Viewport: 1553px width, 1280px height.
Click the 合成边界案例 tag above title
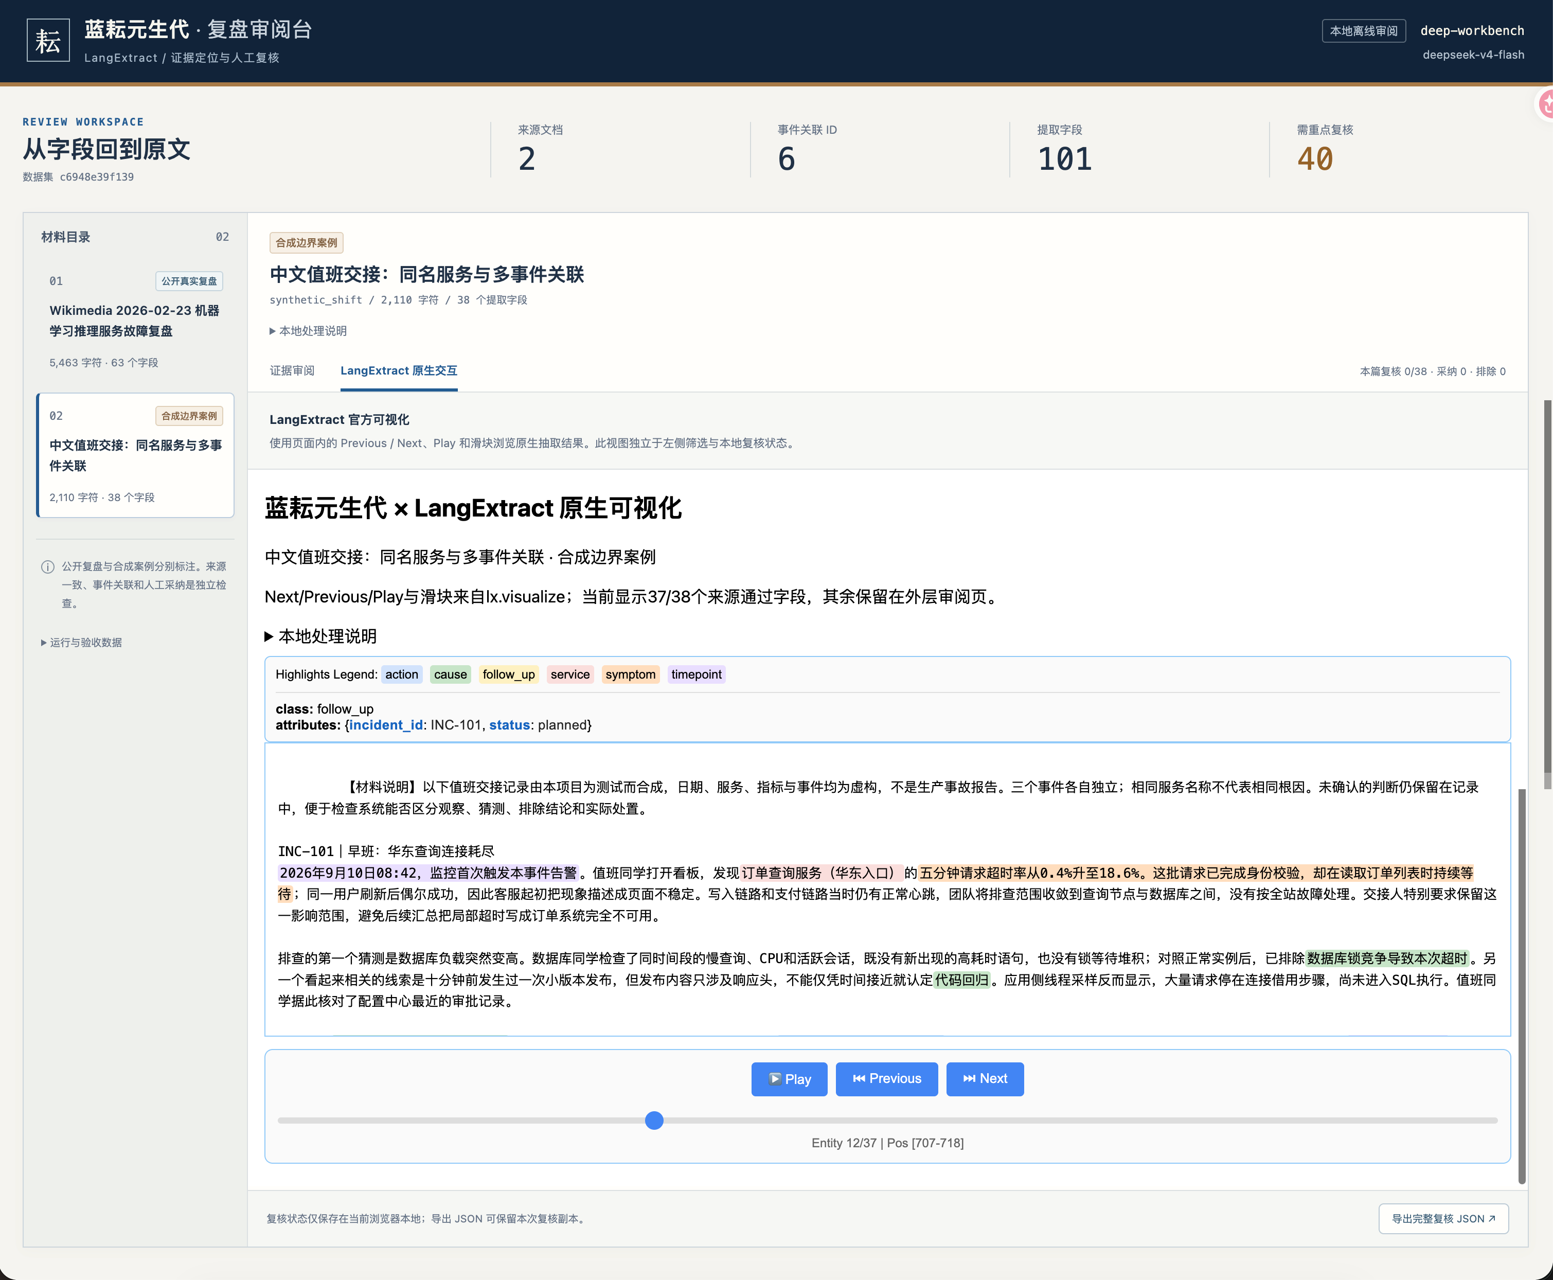pos(307,243)
